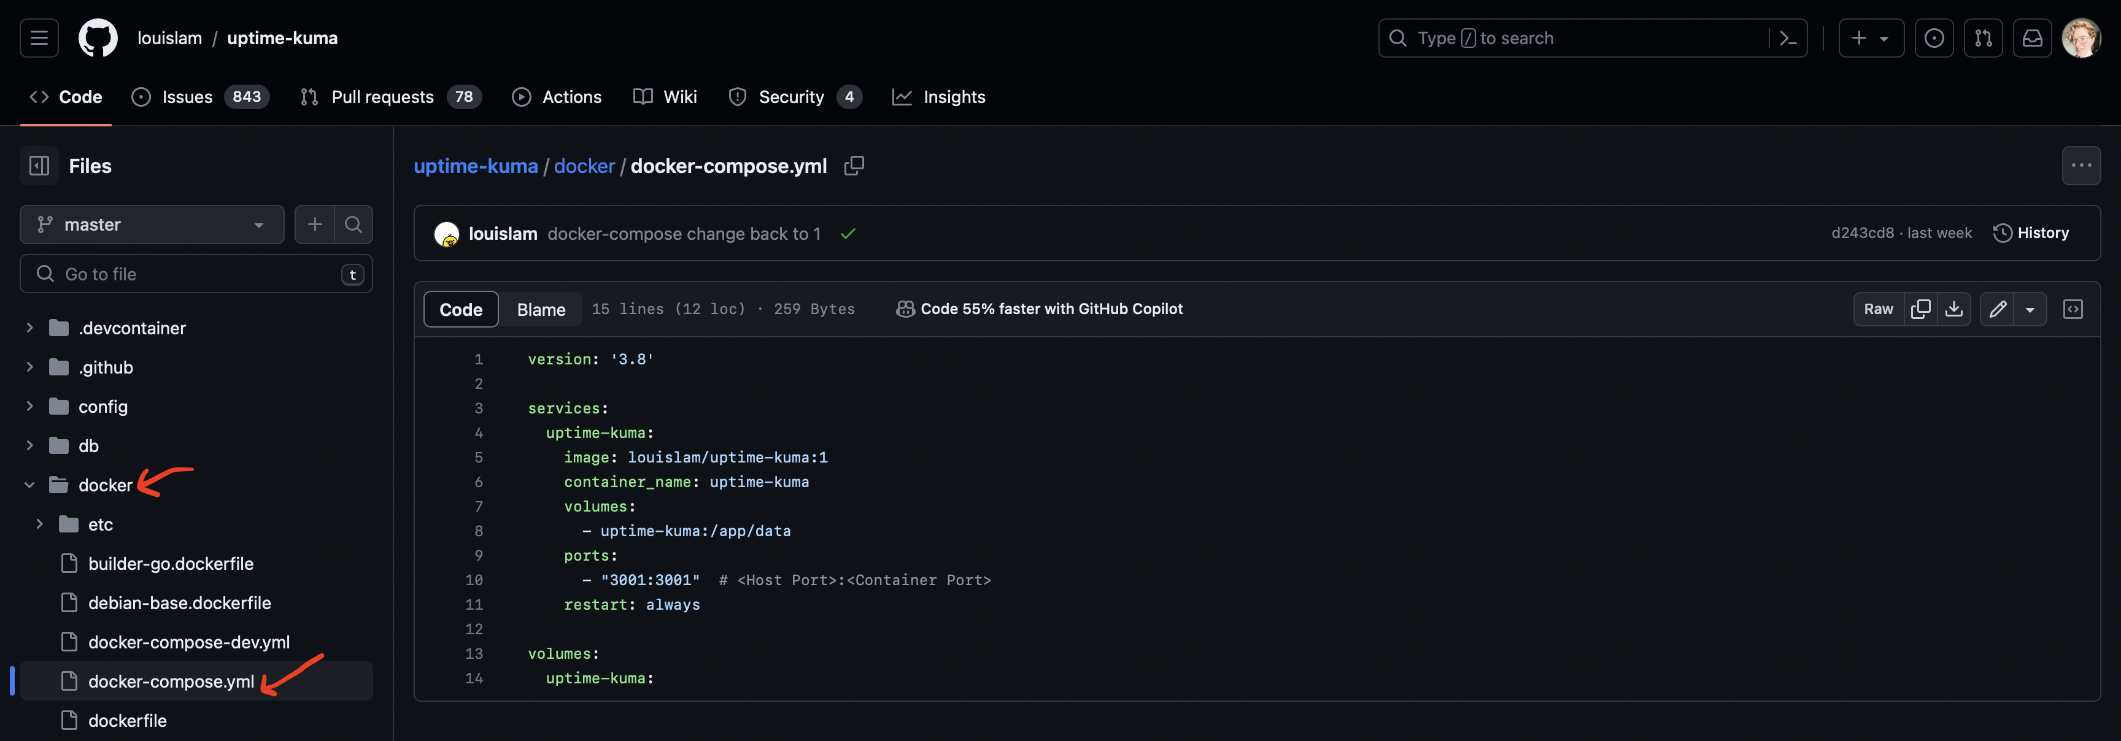Open the symbols panel icon
The width and height of the screenshot is (2121, 741).
2073,309
